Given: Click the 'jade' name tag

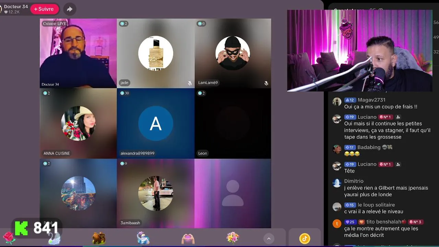Looking at the screenshot, I should 124,83.
